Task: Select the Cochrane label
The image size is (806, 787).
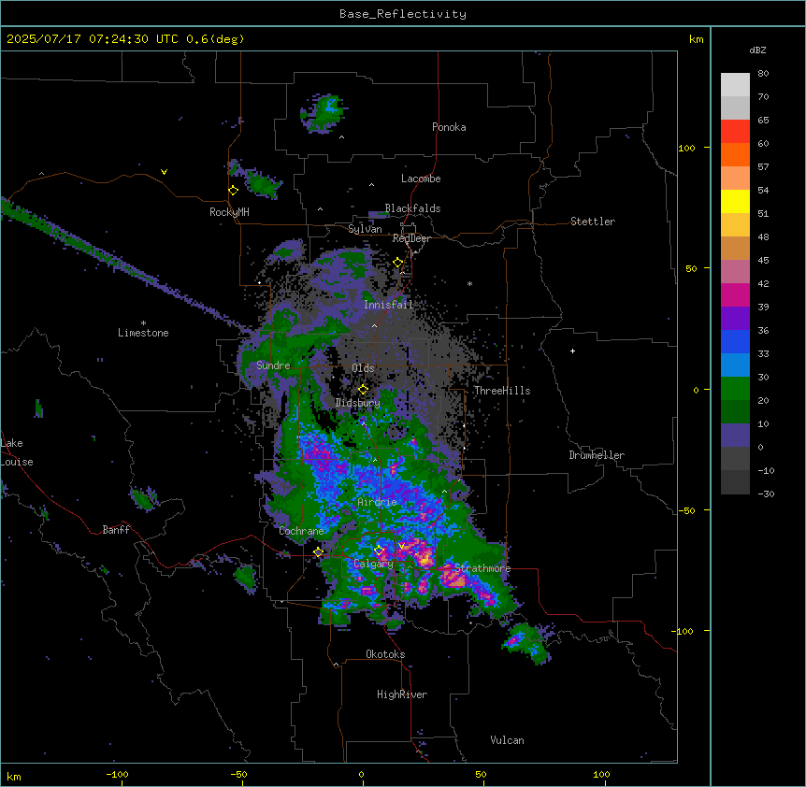Action: [301, 531]
